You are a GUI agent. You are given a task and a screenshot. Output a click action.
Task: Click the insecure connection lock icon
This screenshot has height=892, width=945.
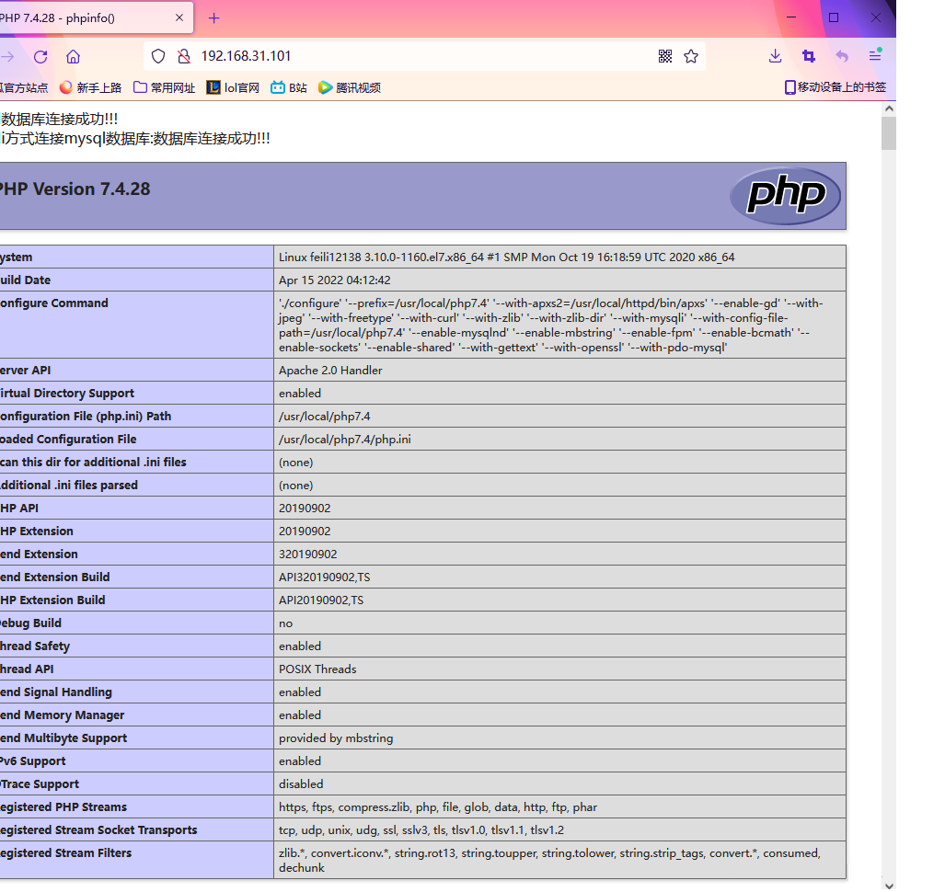(183, 56)
